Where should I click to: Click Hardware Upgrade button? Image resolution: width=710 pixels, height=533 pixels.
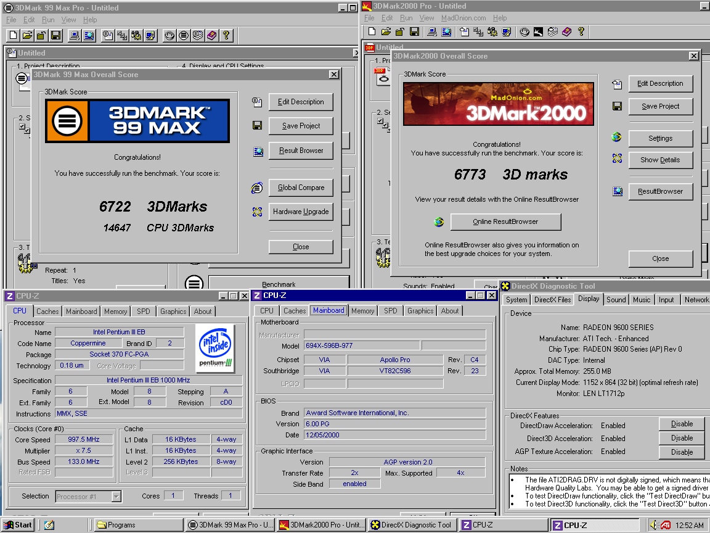(x=301, y=212)
